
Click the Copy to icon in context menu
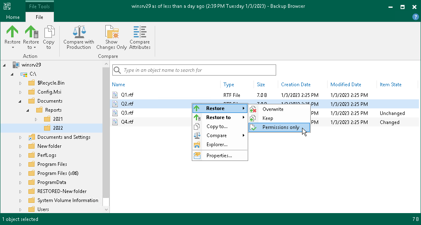[197, 126]
